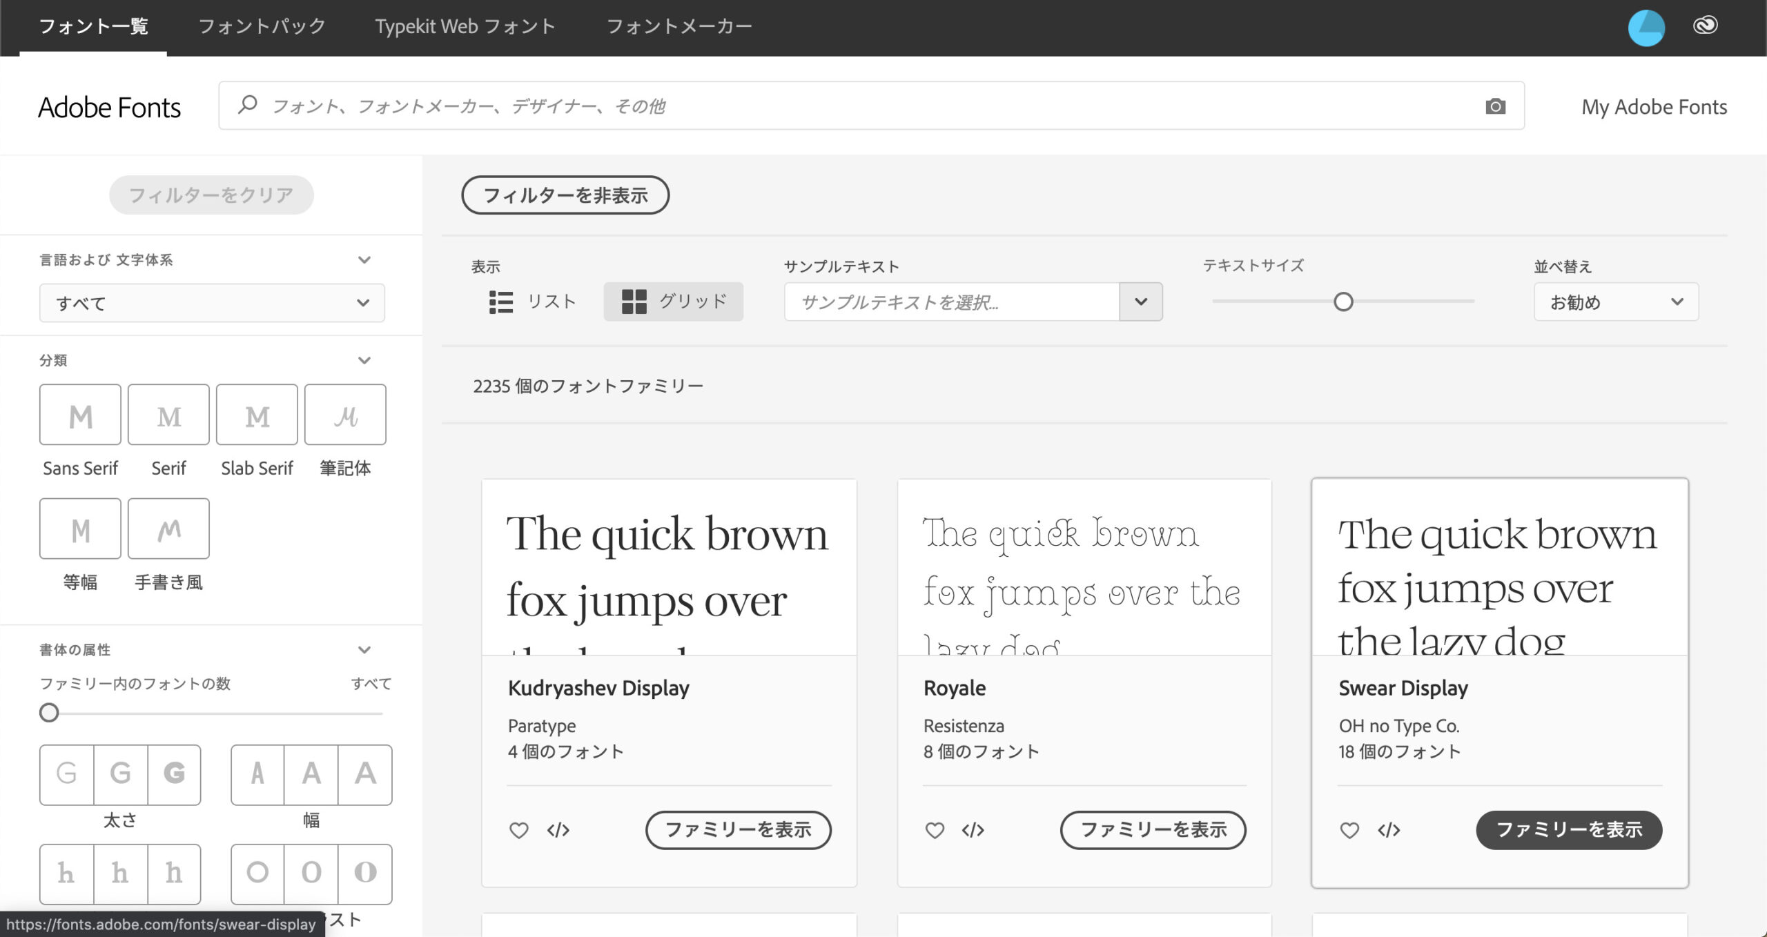
Task: Switch to グリッド view
Action: pos(673,302)
